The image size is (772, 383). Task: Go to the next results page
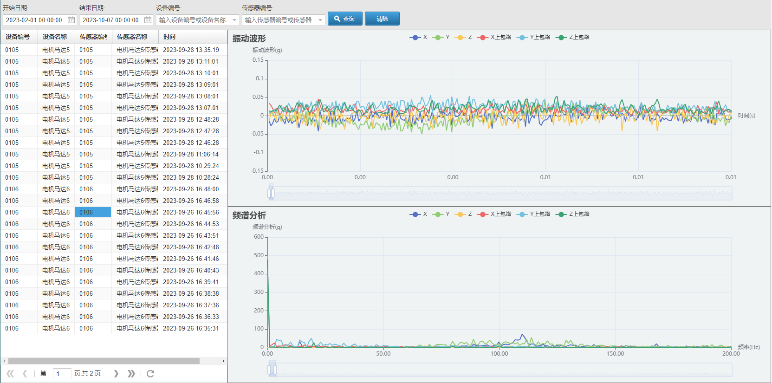tap(116, 374)
